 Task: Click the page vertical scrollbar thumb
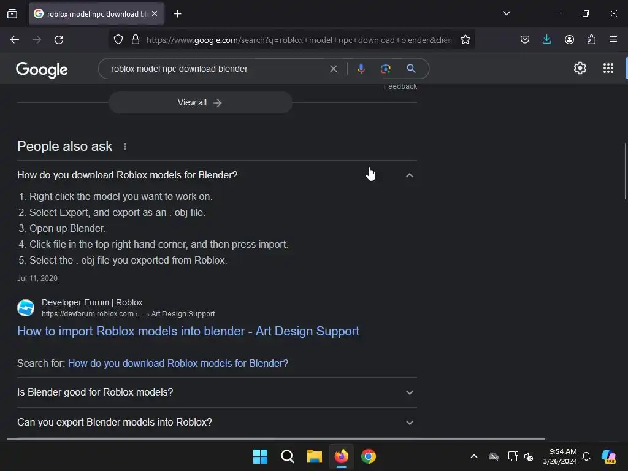tap(625, 171)
